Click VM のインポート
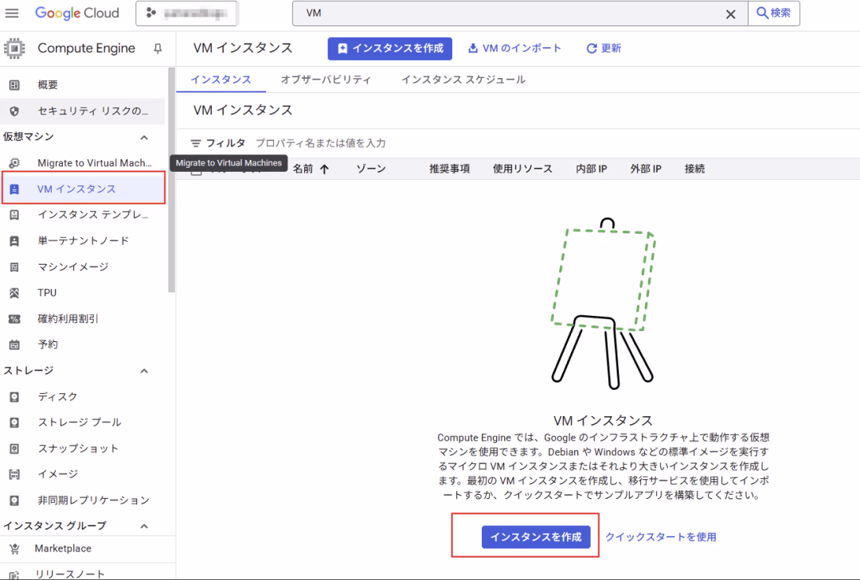 click(514, 49)
